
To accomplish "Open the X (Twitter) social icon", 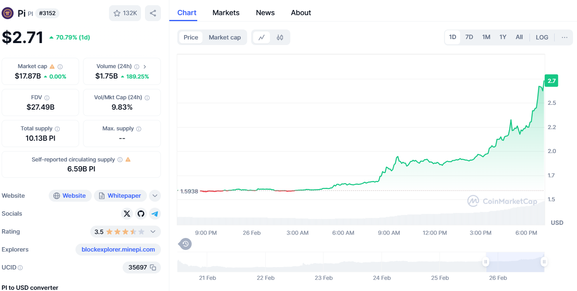I will click(x=127, y=214).
